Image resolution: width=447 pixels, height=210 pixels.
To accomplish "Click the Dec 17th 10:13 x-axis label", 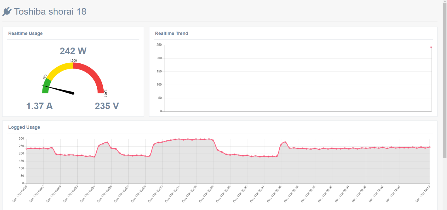I will [422, 194].
